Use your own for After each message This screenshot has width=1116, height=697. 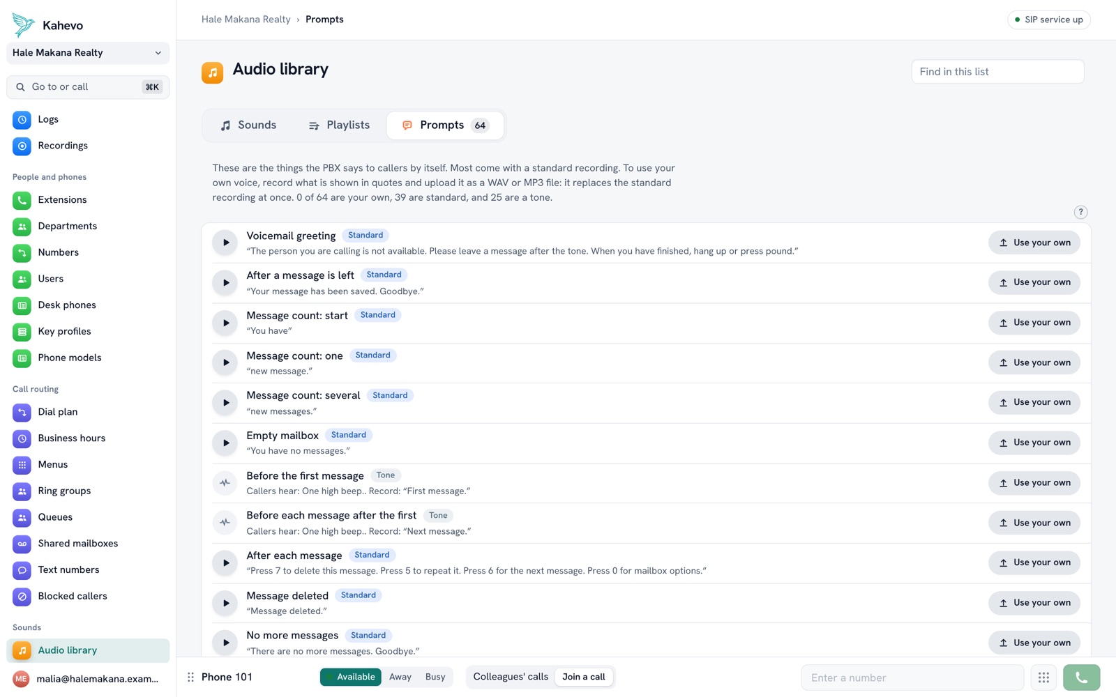tap(1034, 562)
